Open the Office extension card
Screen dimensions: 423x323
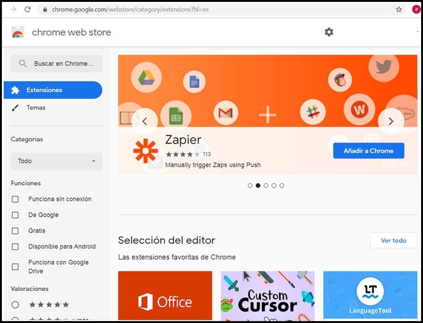[x=165, y=296]
